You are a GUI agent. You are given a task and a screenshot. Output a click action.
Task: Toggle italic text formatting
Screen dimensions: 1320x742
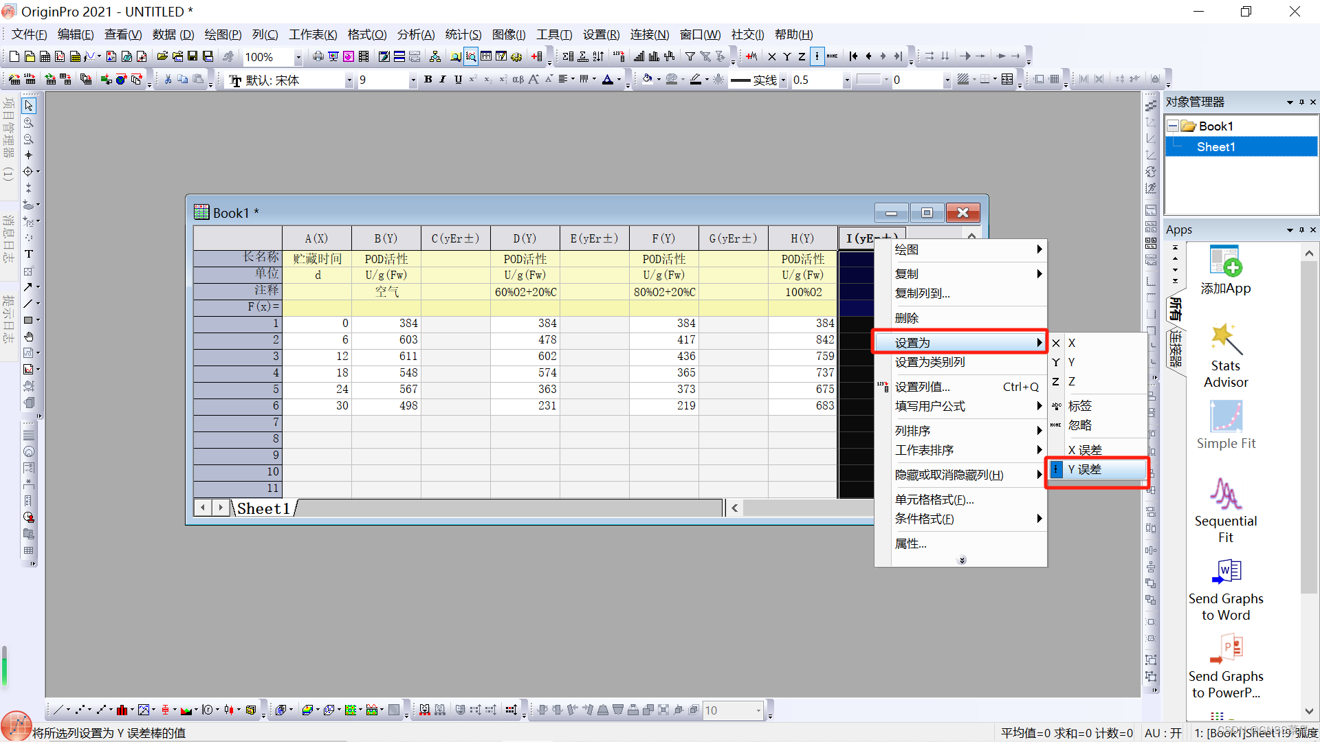tap(443, 80)
